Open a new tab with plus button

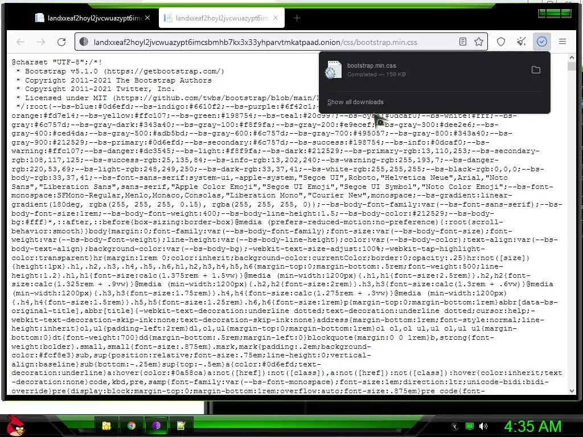(x=297, y=18)
